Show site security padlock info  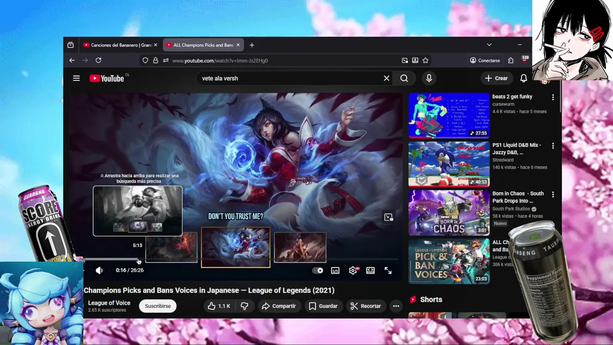pos(156,60)
